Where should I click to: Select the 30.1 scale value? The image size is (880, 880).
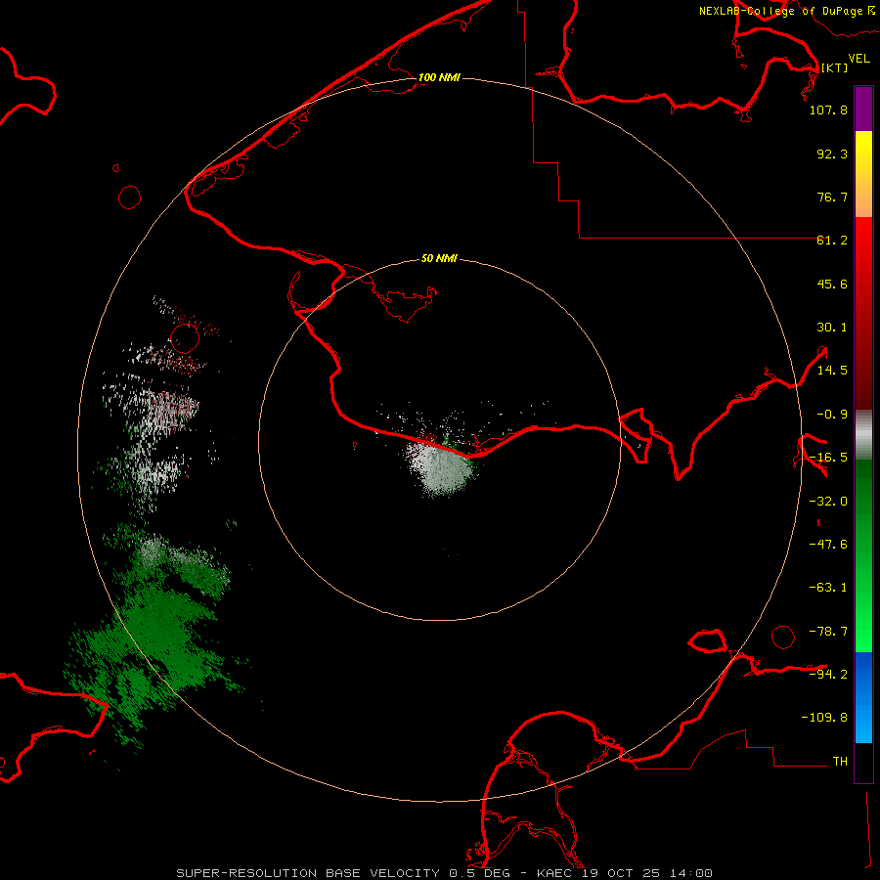click(x=832, y=328)
